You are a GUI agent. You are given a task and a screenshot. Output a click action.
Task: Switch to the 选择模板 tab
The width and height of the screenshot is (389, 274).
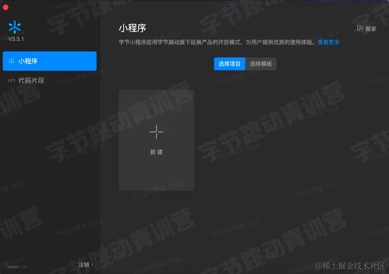pos(261,64)
